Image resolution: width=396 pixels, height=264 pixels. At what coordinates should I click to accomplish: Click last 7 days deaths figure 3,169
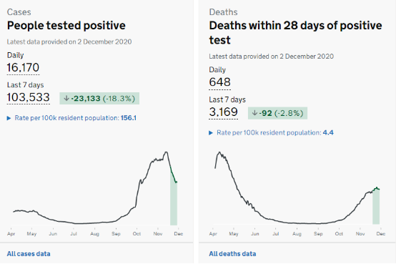(223, 112)
